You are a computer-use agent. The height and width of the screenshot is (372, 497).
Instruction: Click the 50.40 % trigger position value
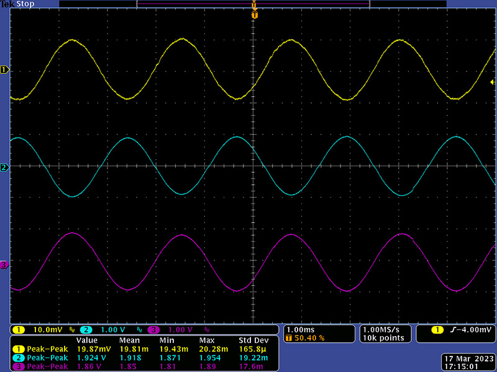pyautogui.click(x=309, y=338)
